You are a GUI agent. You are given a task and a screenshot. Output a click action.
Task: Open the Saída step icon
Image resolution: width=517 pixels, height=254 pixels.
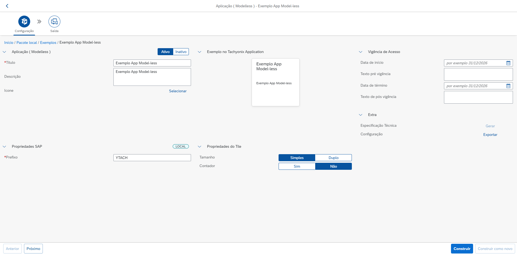click(54, 22)
